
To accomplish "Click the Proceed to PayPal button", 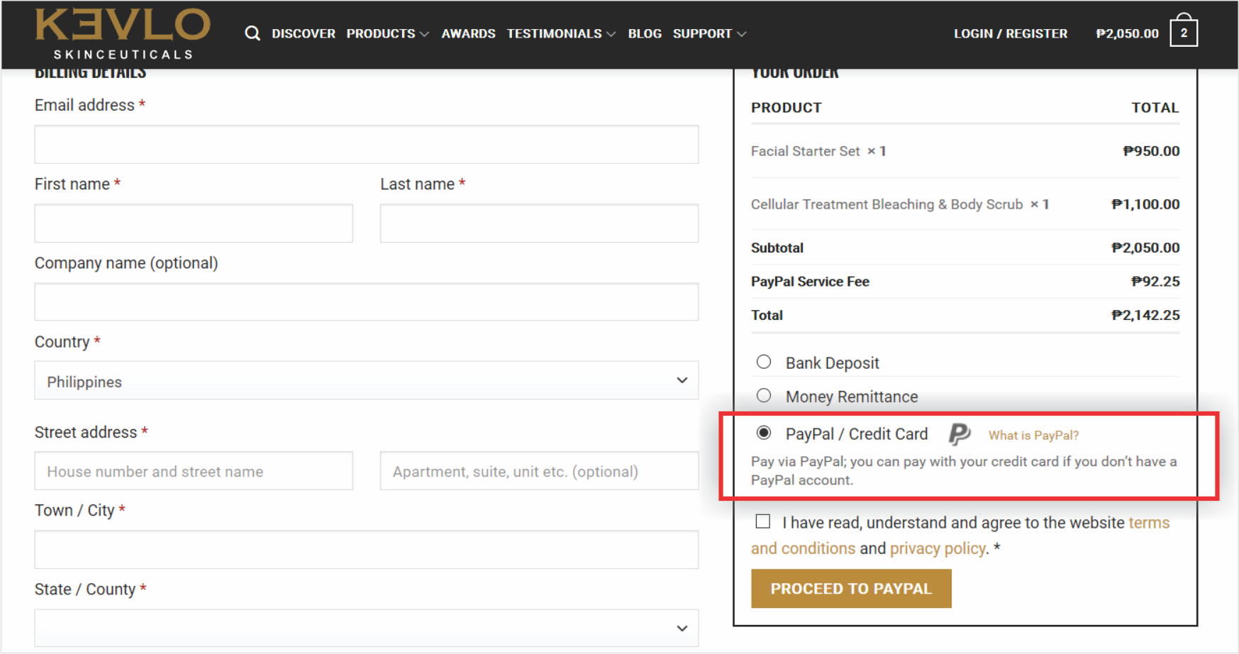I will [850, 589].
